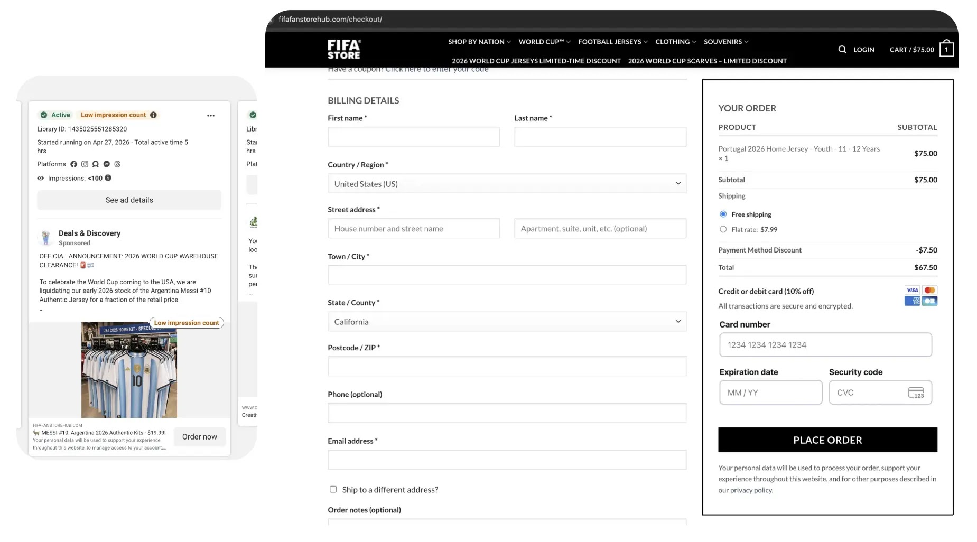Click the First name field

click(x=413, y=137)
